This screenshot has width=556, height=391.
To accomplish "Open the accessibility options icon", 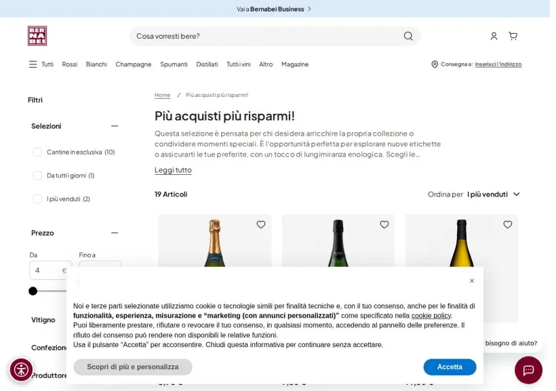I will [x=21, y=370].
